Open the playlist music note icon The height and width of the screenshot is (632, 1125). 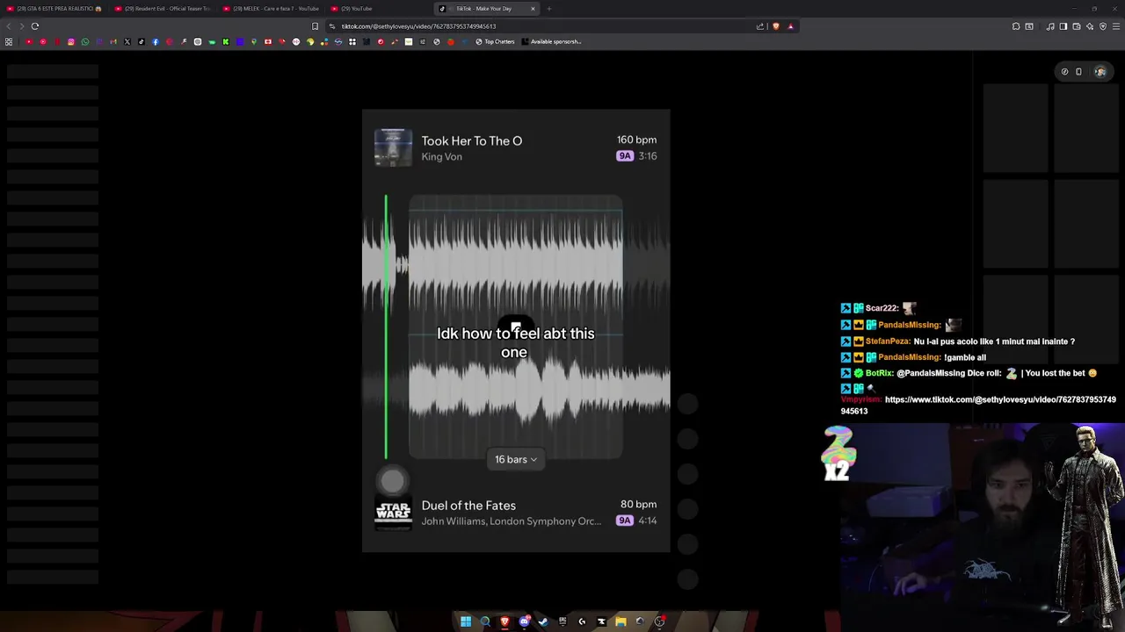[1050, 26]
